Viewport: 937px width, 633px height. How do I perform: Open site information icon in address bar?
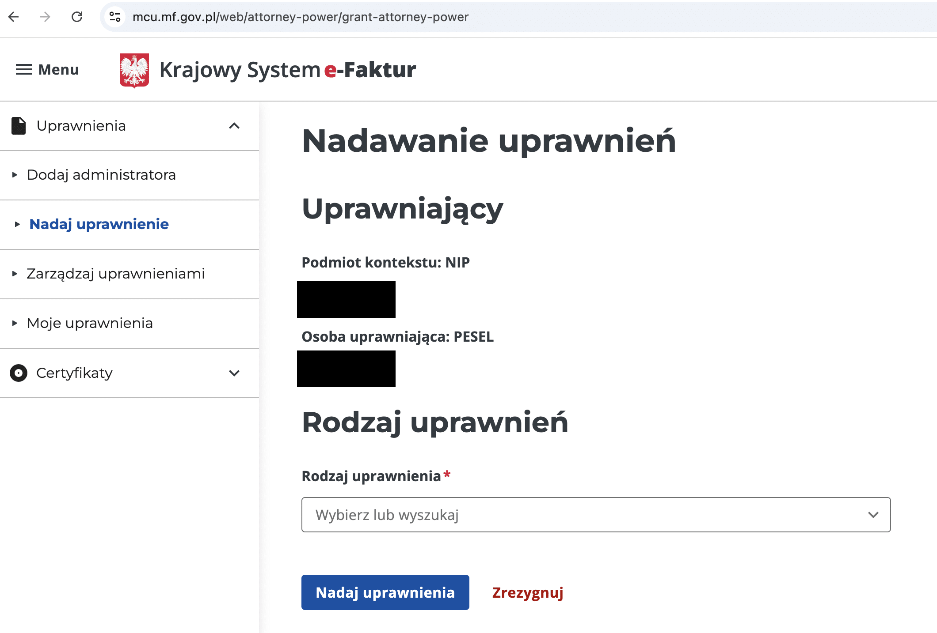pos(115,17)
